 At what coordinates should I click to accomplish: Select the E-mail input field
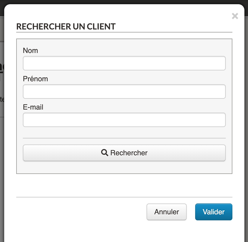tap(124, 120)
